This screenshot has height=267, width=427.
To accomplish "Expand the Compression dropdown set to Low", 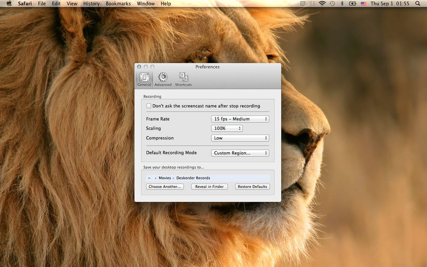I will click(240, 138).
